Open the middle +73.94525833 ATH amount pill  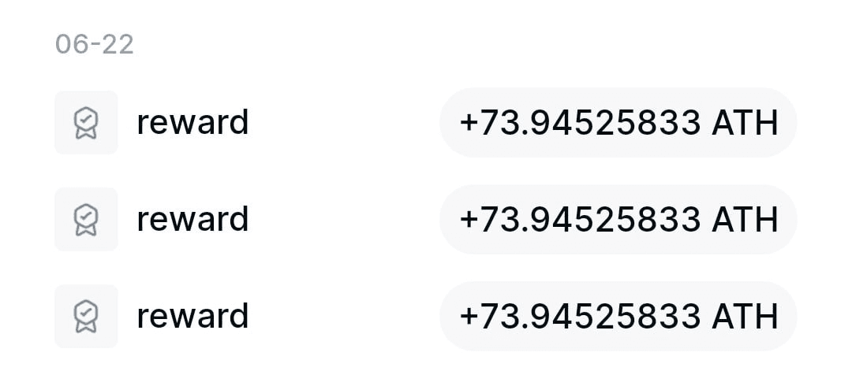tap(618, 219)
